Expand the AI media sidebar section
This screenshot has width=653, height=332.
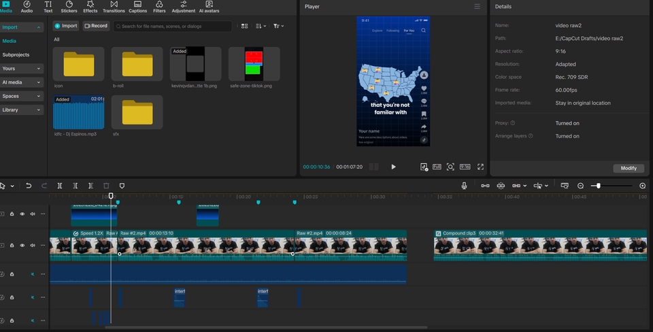22,82
